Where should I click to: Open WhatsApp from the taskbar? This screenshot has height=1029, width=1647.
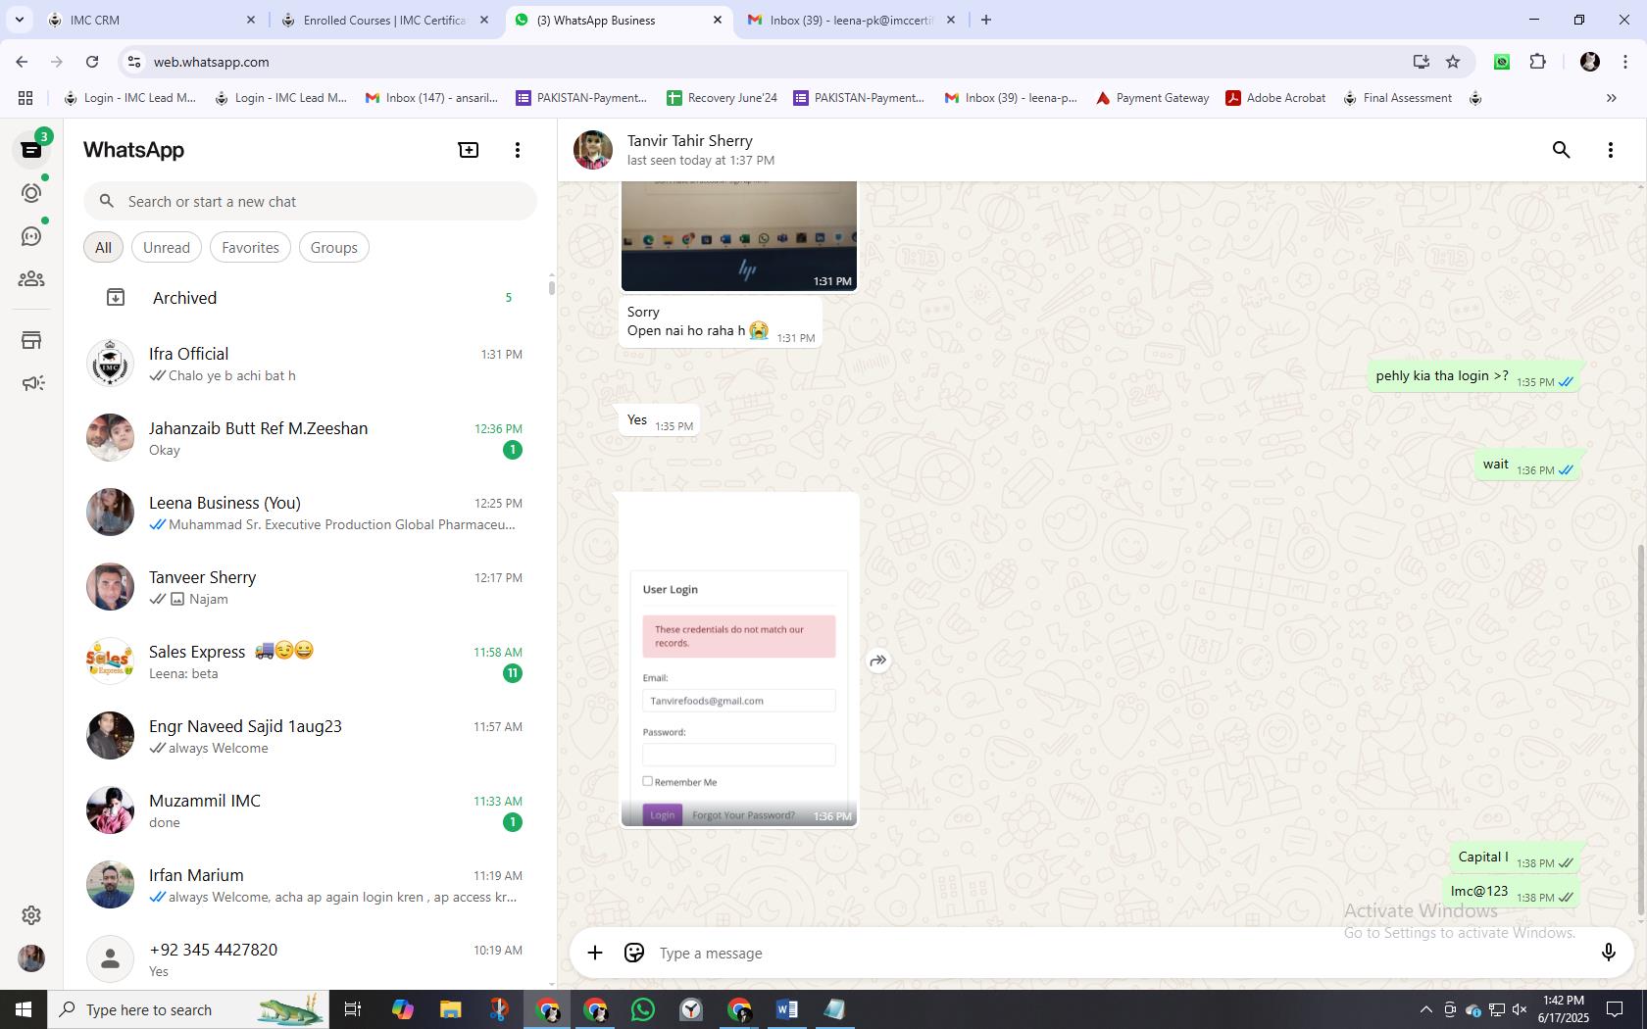click(x=643, y=1009)
